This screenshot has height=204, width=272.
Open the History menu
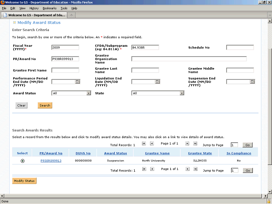click(x=34, y=8)
